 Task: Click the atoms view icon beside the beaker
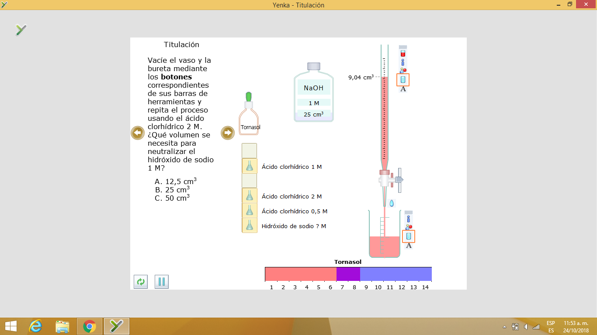click(x=409, y=227)
